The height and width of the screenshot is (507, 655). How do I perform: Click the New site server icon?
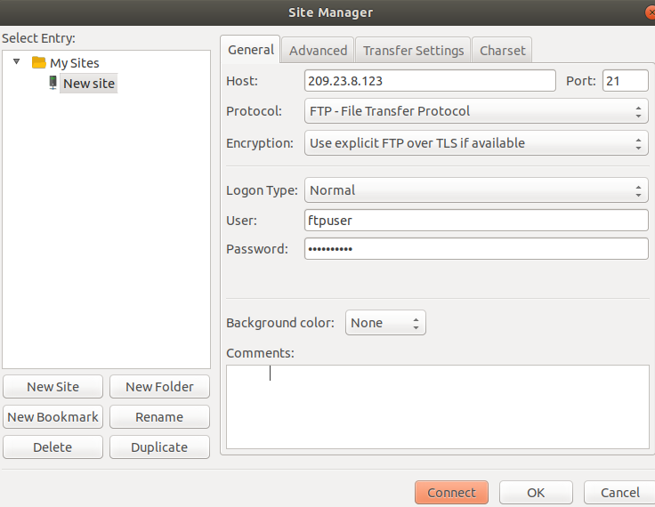click(x=53, y=83)
